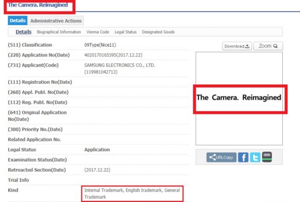Click '(641) Original Application No(Date)' label
Image resolution: width=300 pixels, height=202 pixels.
(37, 116)
